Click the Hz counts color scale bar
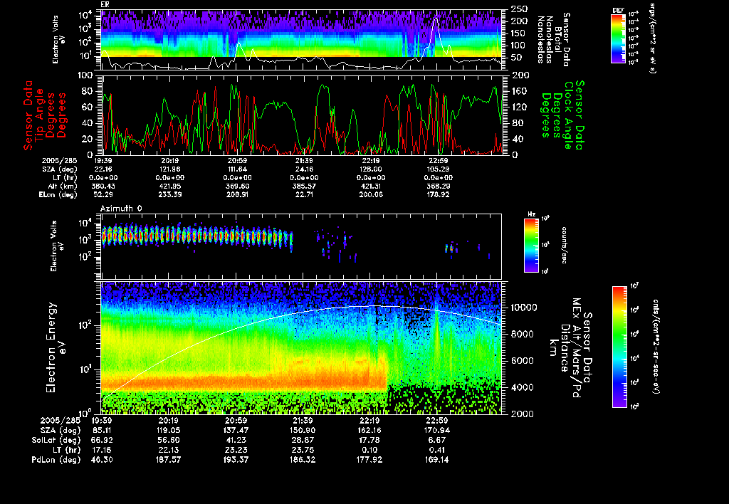The width and height of the screenshot is (729, 504). (531, 246)
